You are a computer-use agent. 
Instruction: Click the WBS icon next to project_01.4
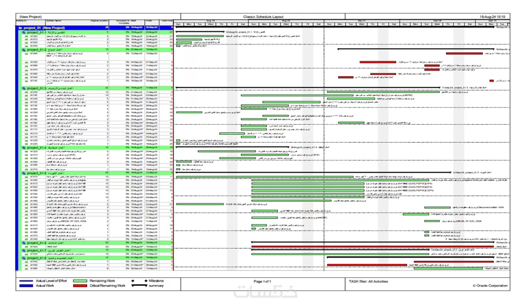23,148
